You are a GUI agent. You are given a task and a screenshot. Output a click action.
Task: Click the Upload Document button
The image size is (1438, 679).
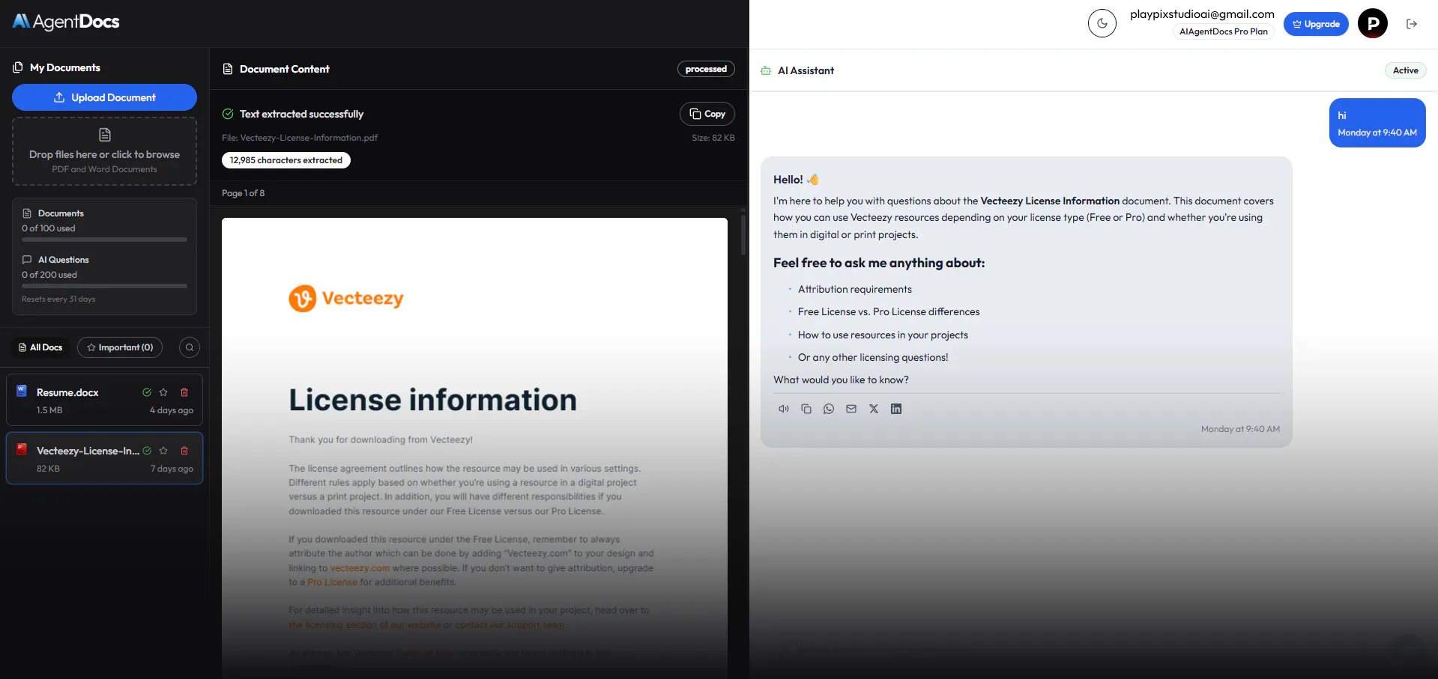tap(104, 97)
